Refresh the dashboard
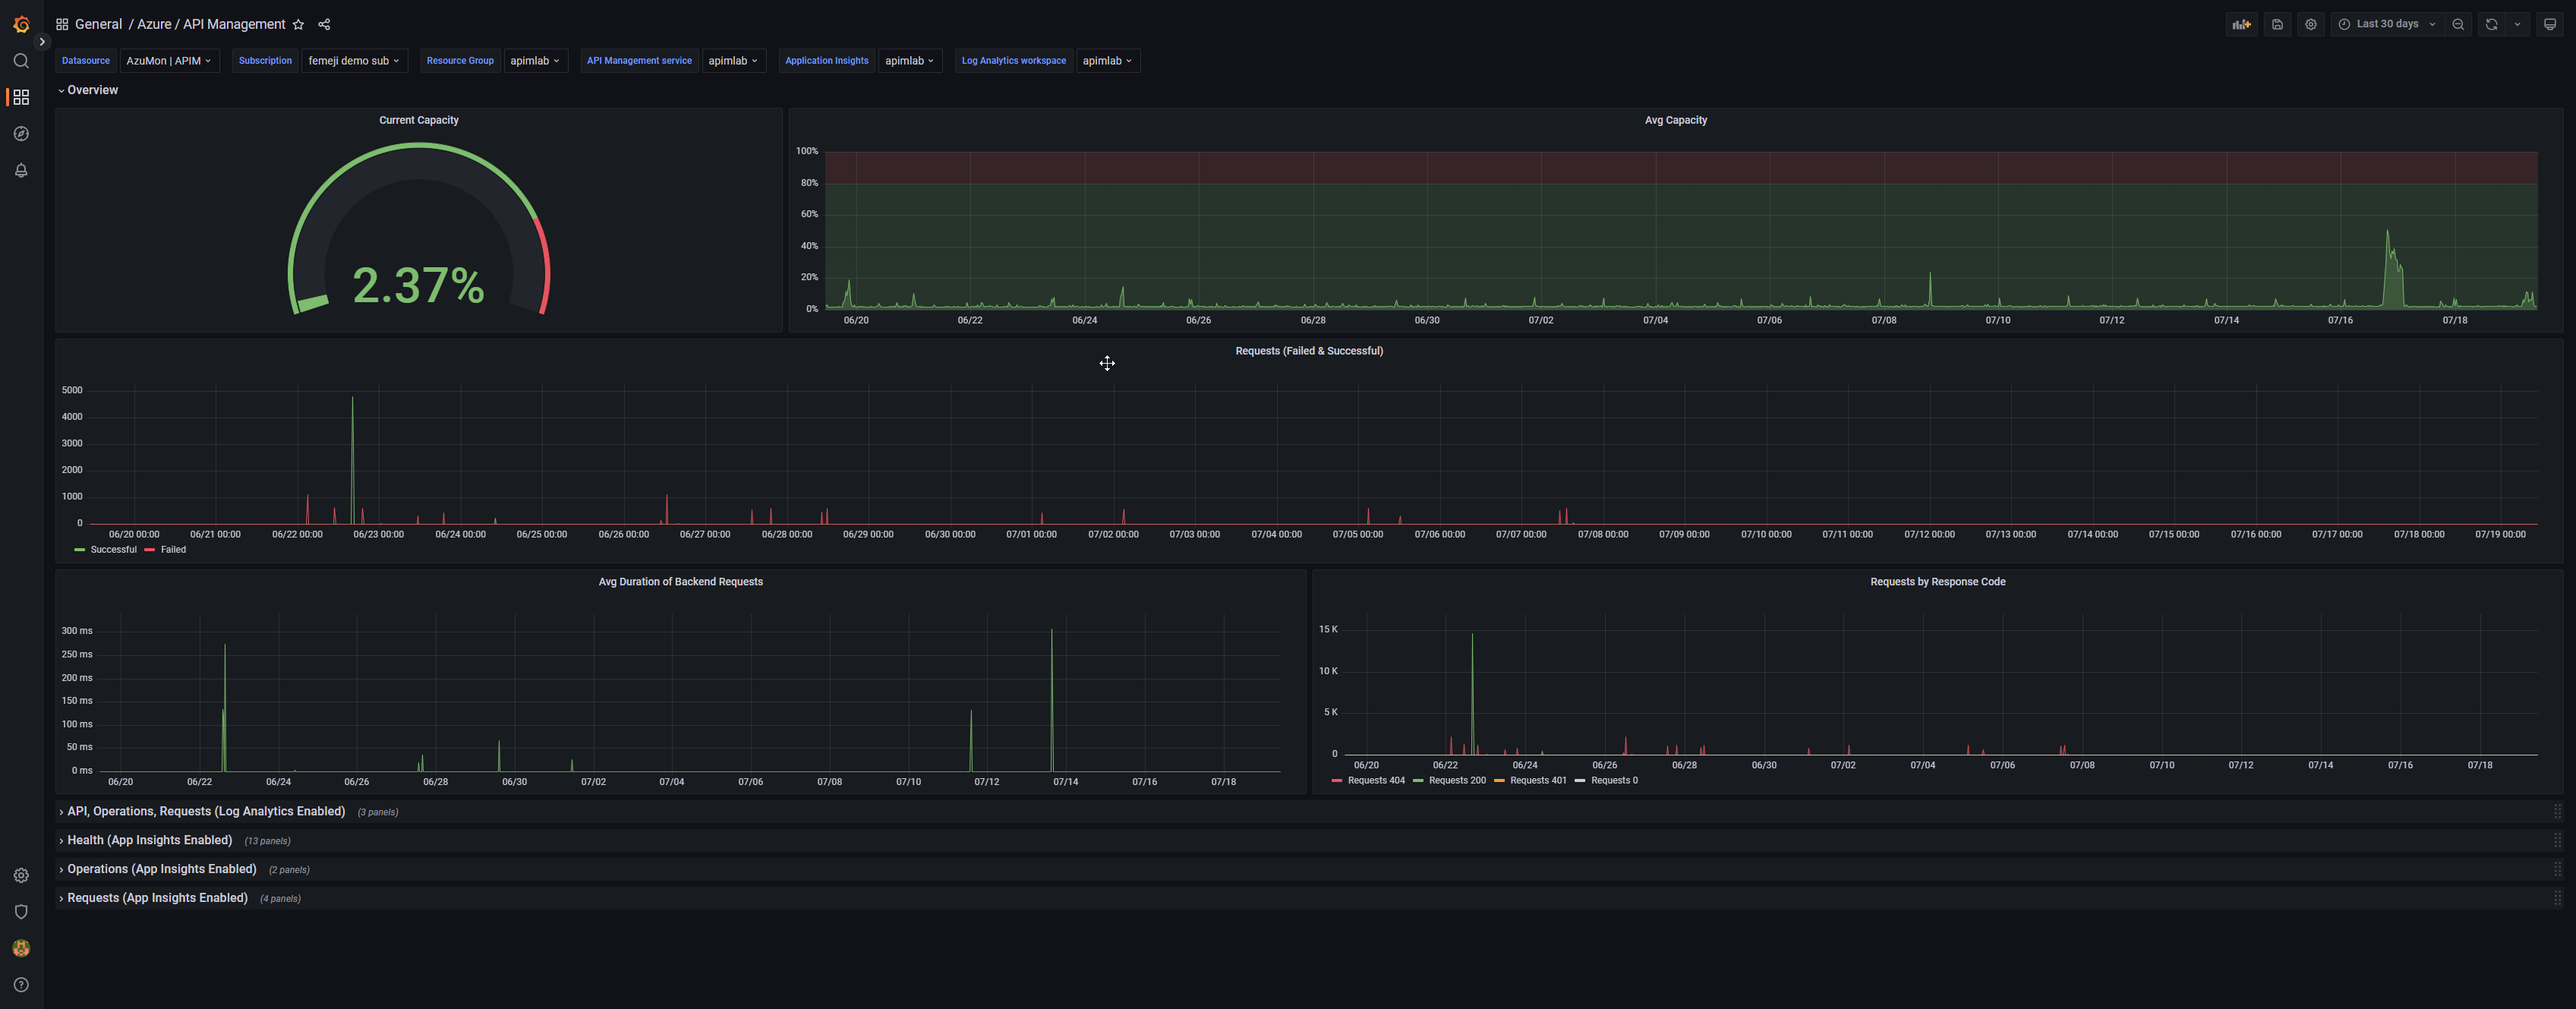2576x1009 pixels. pyautogui.click(x=2491, y=24)
